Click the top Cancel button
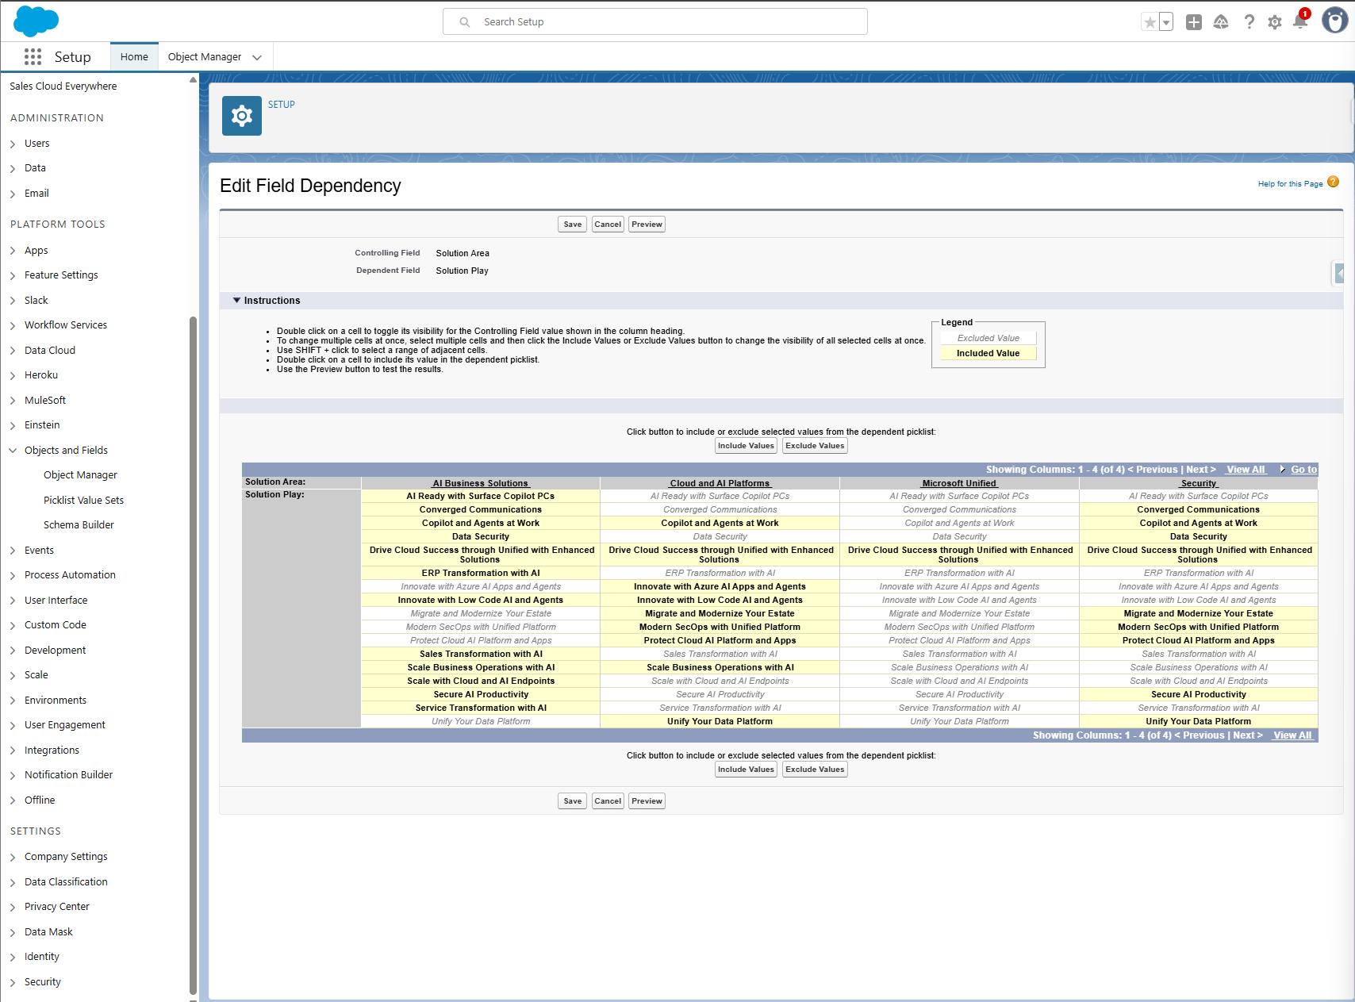 click(608, 225)
